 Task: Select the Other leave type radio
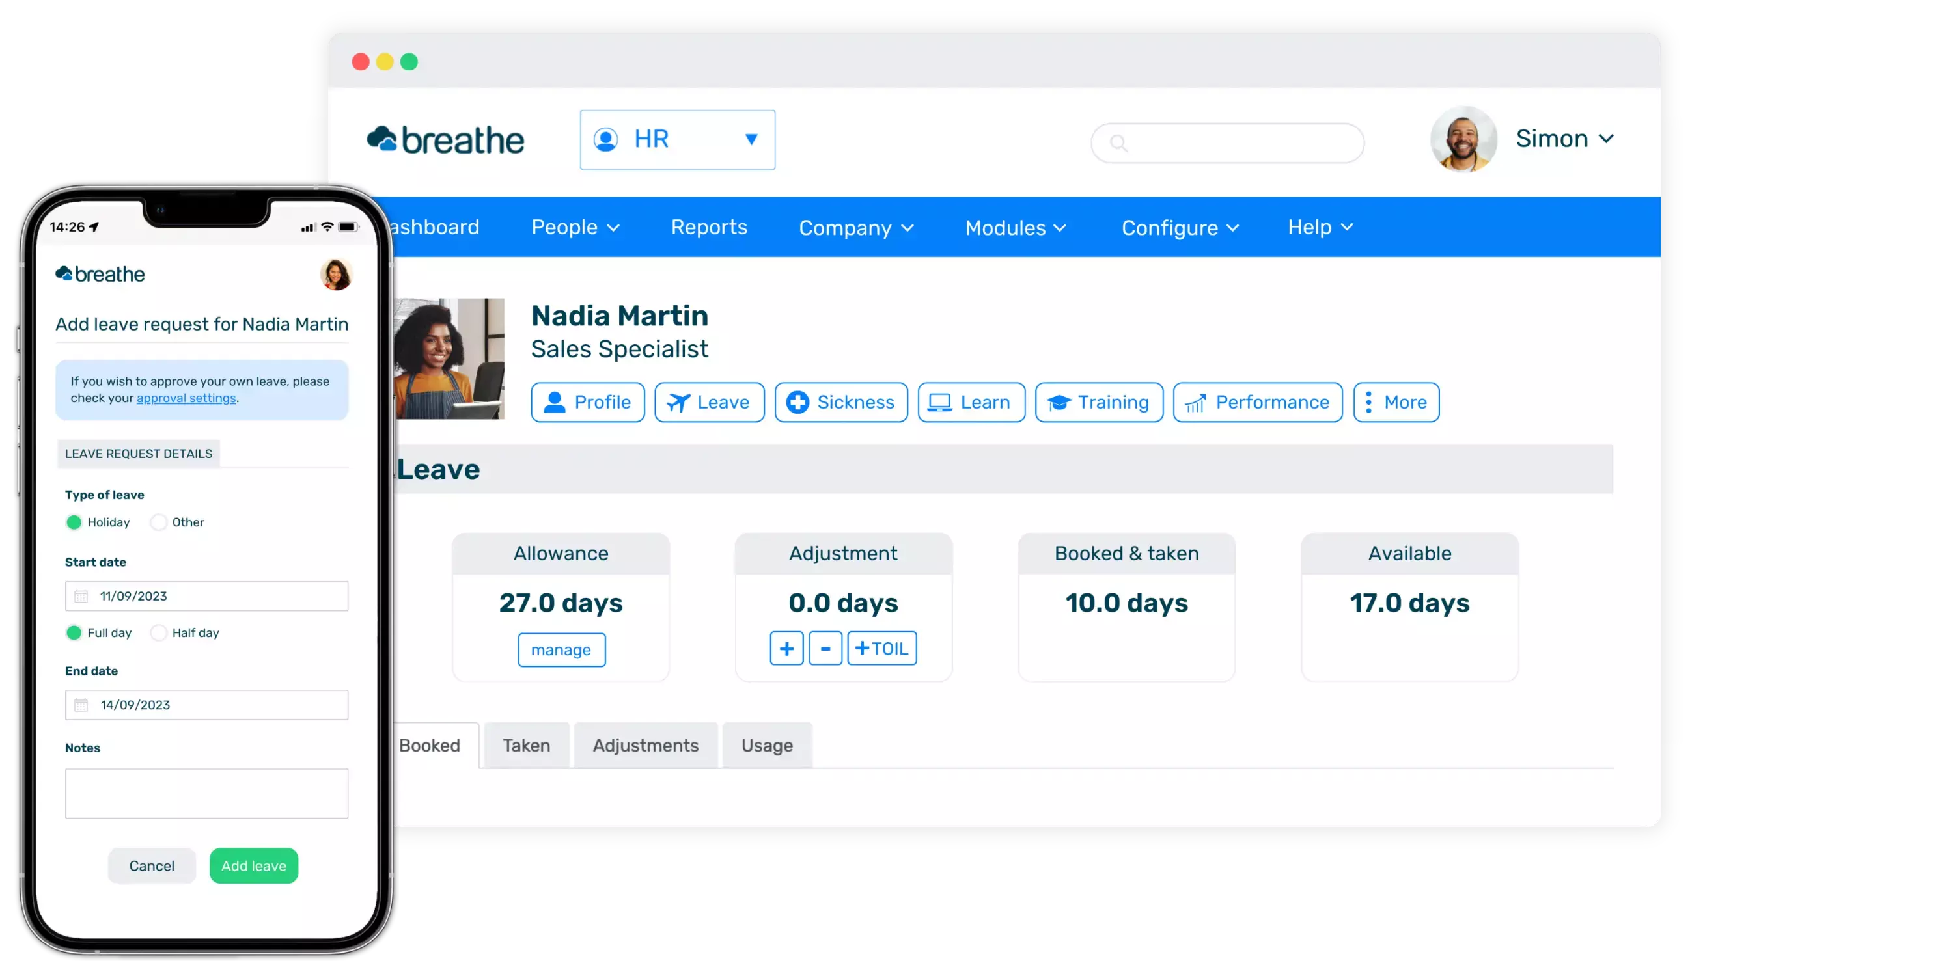click(x=158, y=522)
